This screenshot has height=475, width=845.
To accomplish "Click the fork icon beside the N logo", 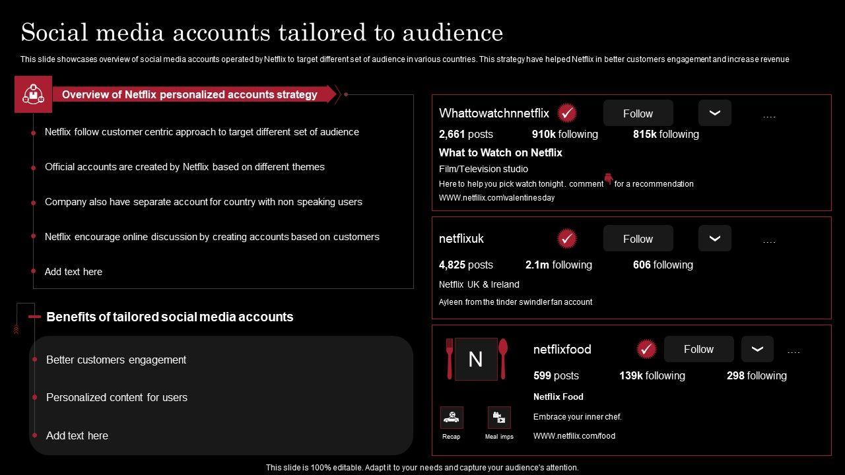I will pos(450,358).
